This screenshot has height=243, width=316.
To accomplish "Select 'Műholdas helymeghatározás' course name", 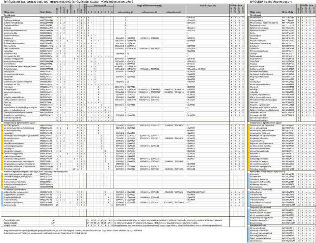I will 15,184.
